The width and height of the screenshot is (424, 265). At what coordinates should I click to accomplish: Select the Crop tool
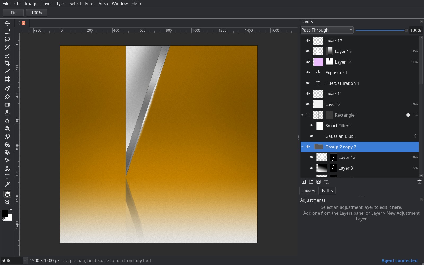point(7,63)
